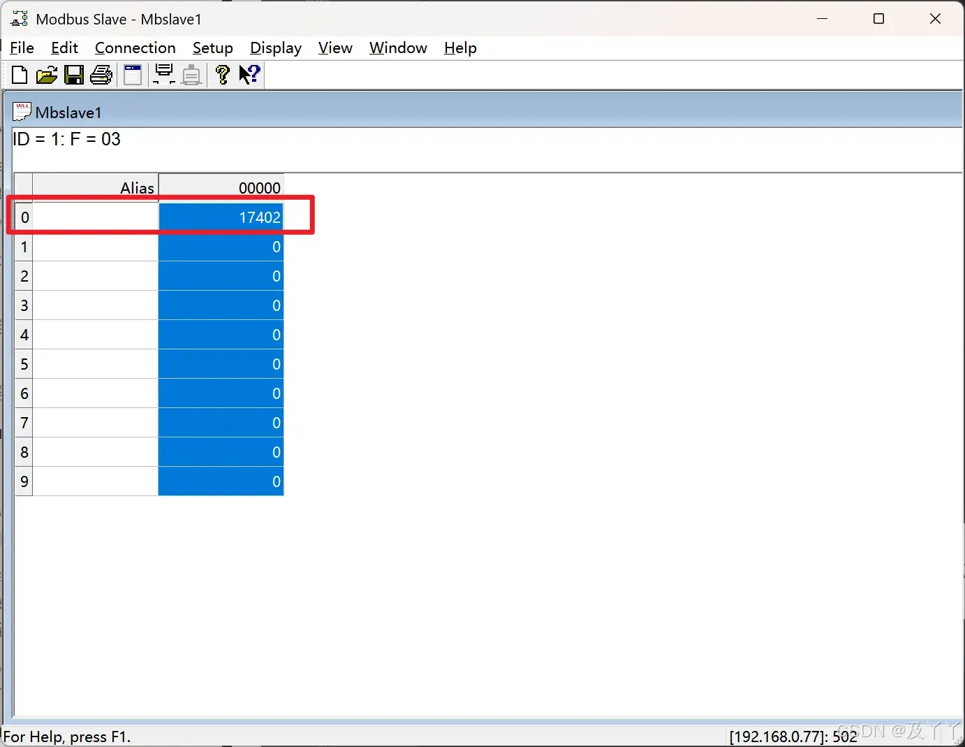965x747 pixels.
Task: Select the value cell of register 5
Action: tap(220, 364)
